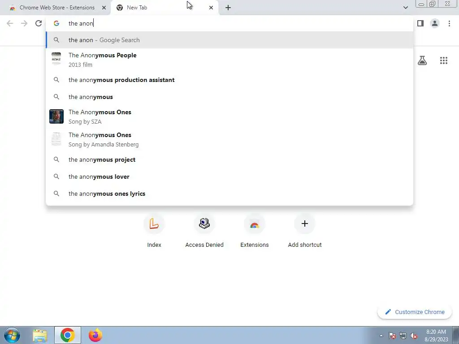
Task: Click the Google icon in the address bar
Action: click(x=56, y=23)
